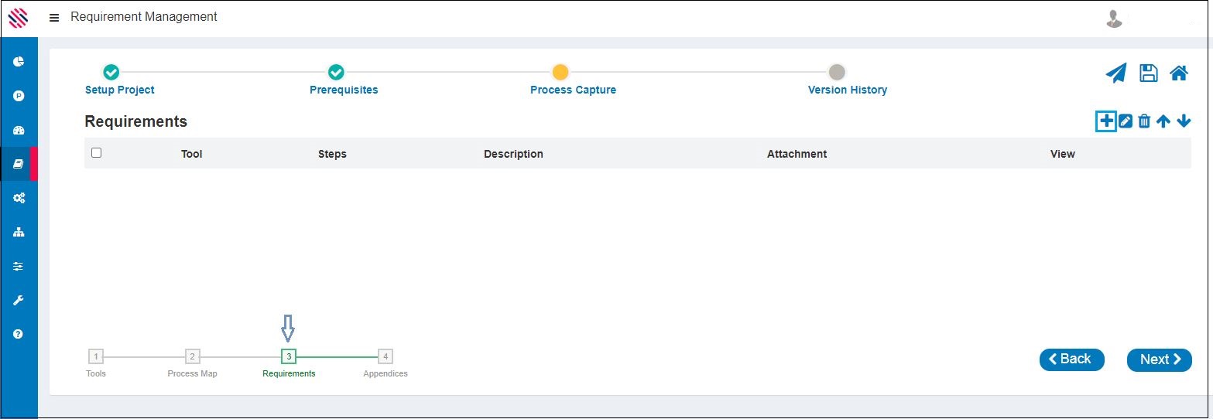Image resolution: width=1213 pixels, height=419 pixels.
Task: Jump to step 4 Appendices
Action: point(385,356)
